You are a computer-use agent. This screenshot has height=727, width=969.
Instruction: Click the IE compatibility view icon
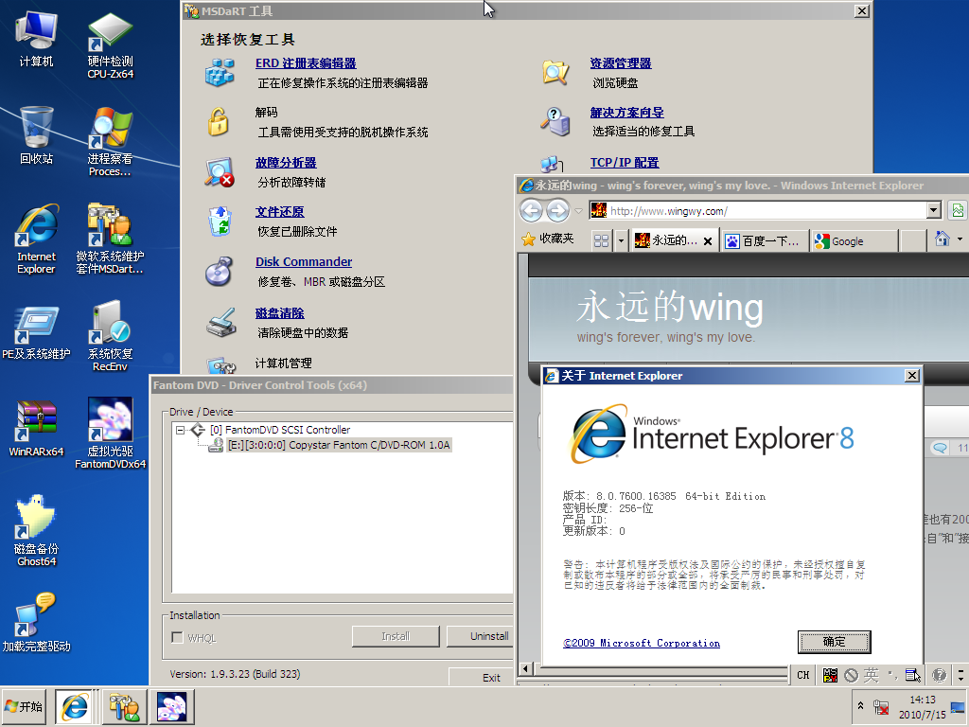coord(958,210)
